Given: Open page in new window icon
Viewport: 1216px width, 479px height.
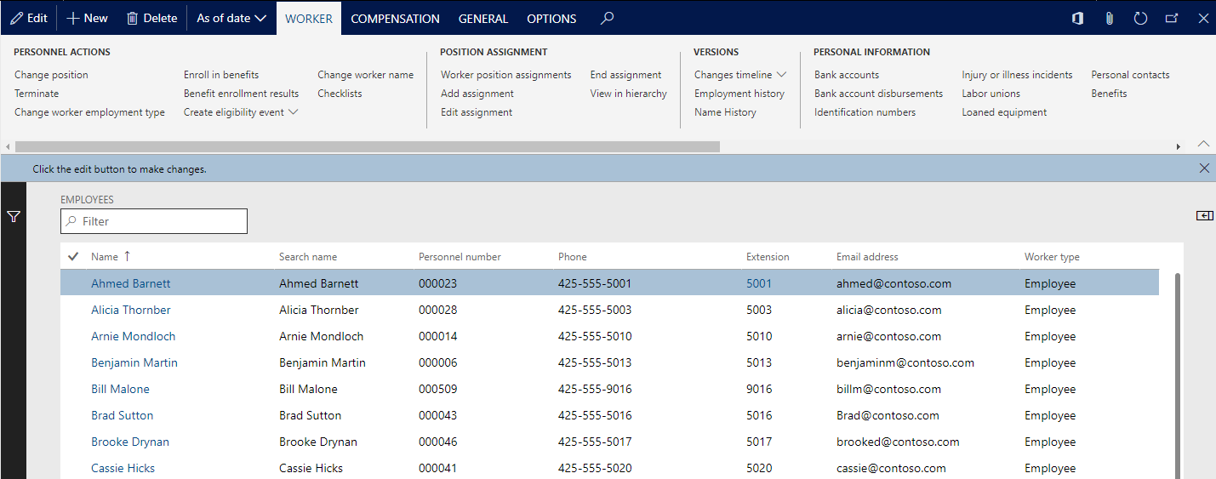Looking at the screenshot, I should (x=1172, y=18).
